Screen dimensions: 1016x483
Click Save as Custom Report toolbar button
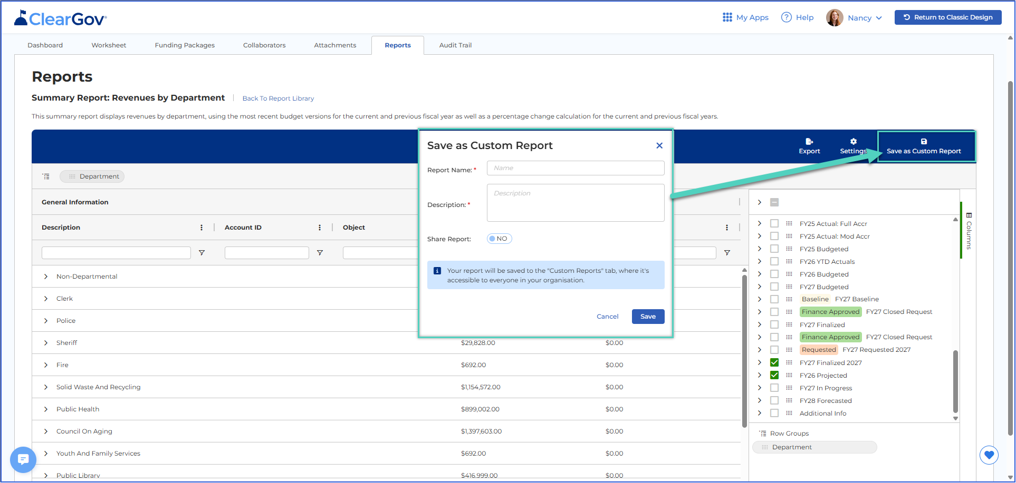point(924,146)
